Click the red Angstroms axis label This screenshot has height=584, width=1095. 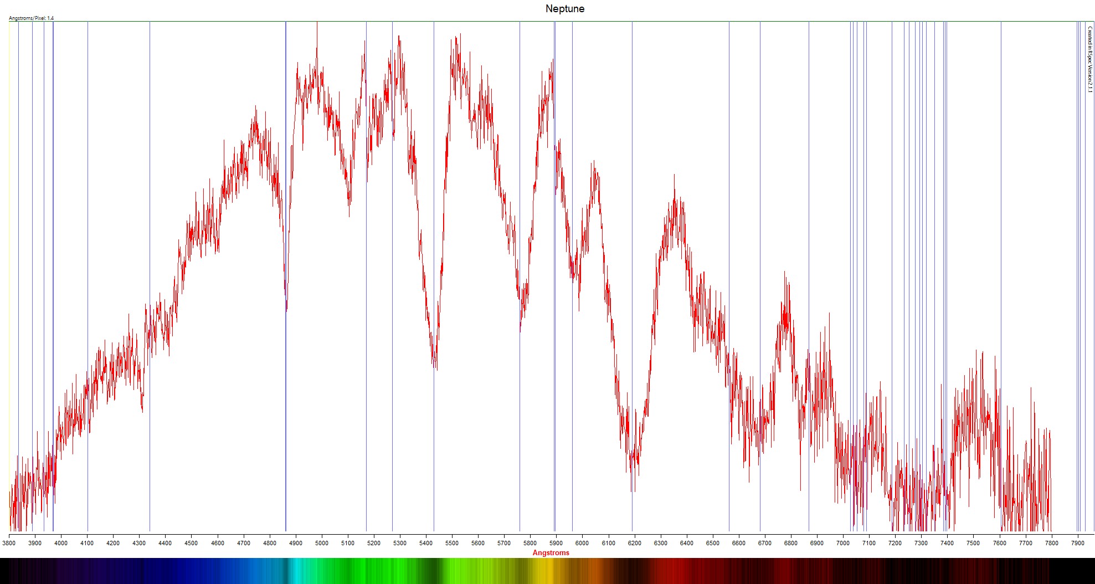point(551,552)
